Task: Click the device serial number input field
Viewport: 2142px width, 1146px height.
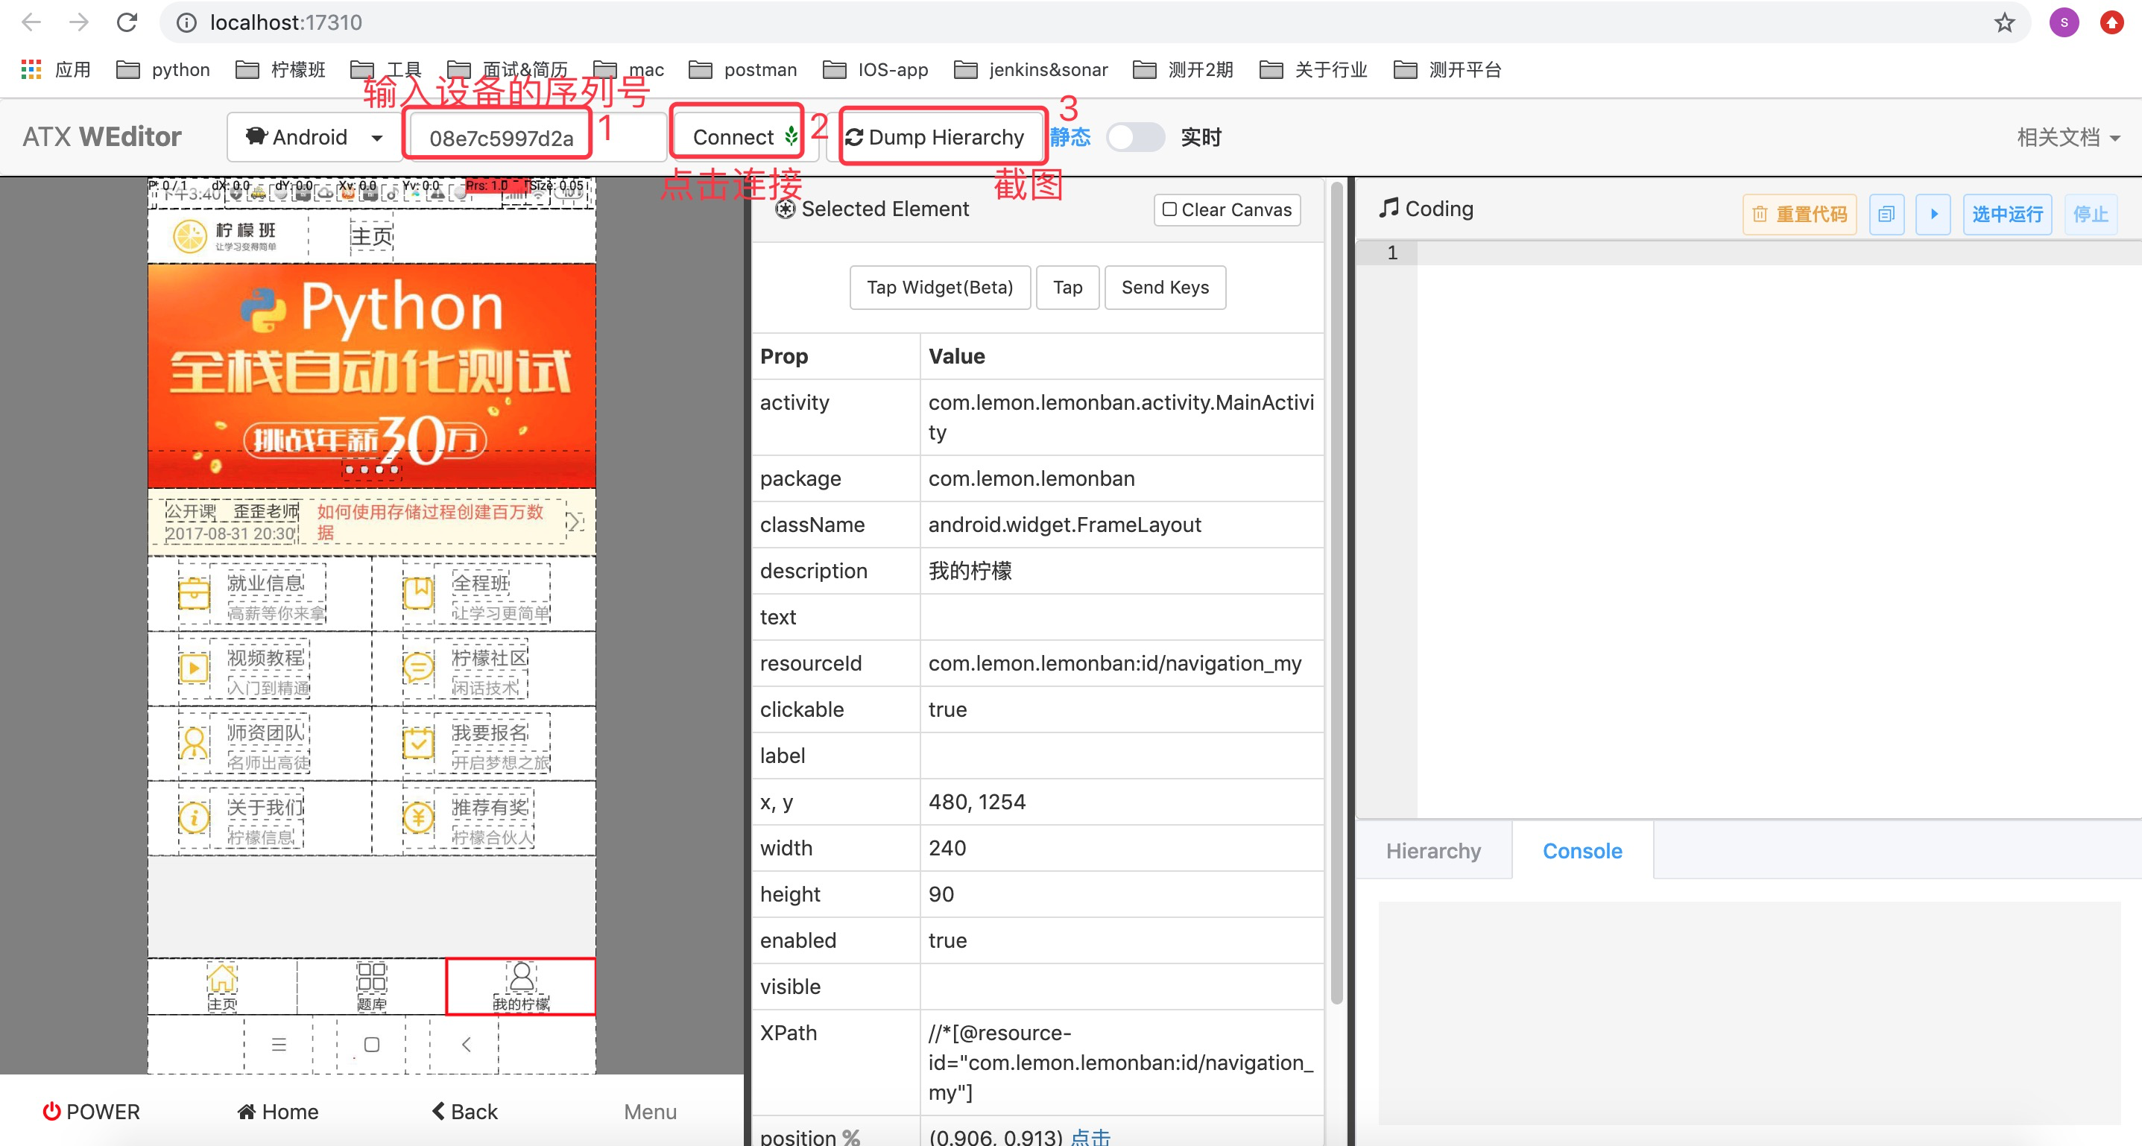Action: click(501, 138)
